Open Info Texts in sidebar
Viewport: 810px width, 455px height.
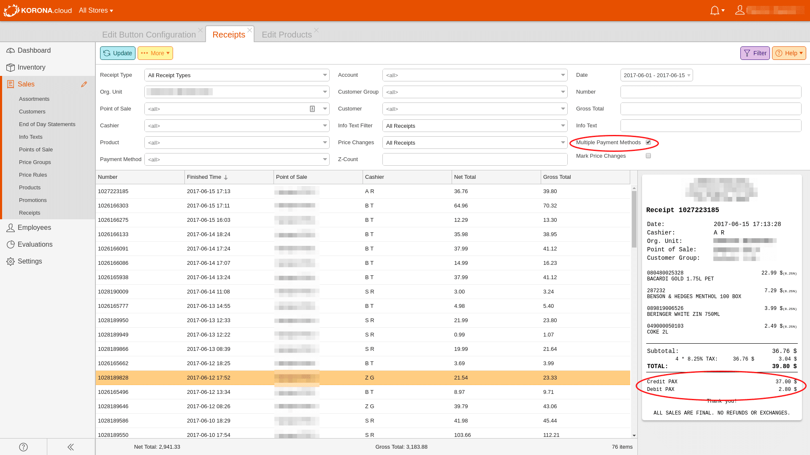31,137
